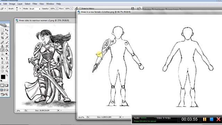This screenshot has height=125, width=222.
Task: Select the Slice tool
Action: click(7, 37)
